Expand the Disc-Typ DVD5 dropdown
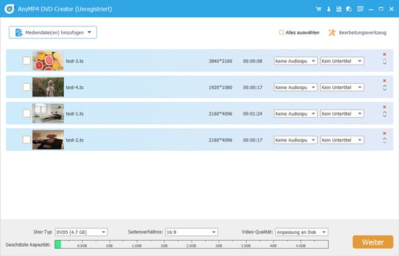Viewport: 399px width, 256px height. [81, 232]
